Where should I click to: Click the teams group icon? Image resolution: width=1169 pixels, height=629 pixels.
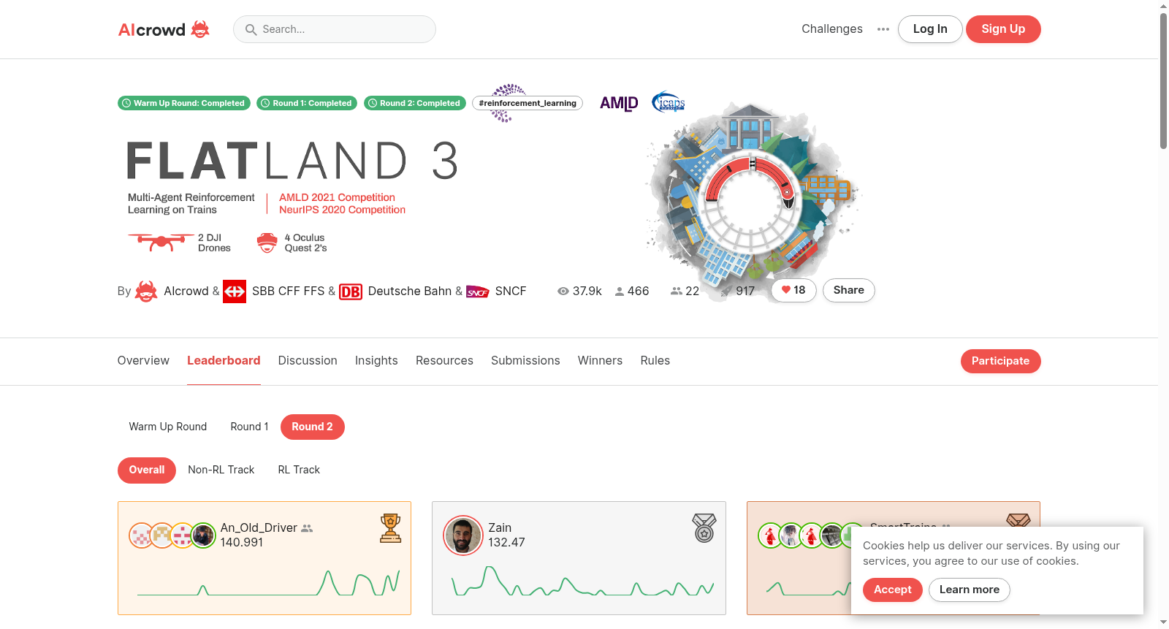pos(677,291)
